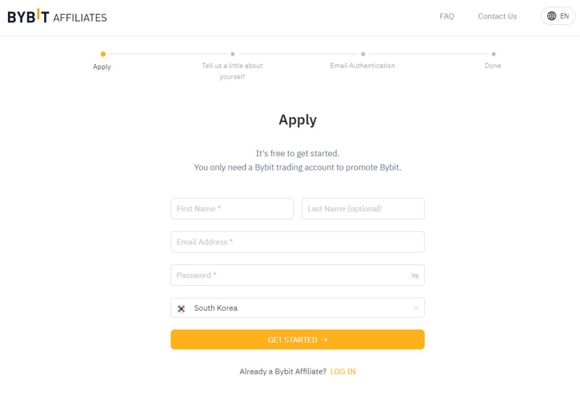580x394 pixels.
Task: Click the globe language icon
Action: tap(552, 16)
